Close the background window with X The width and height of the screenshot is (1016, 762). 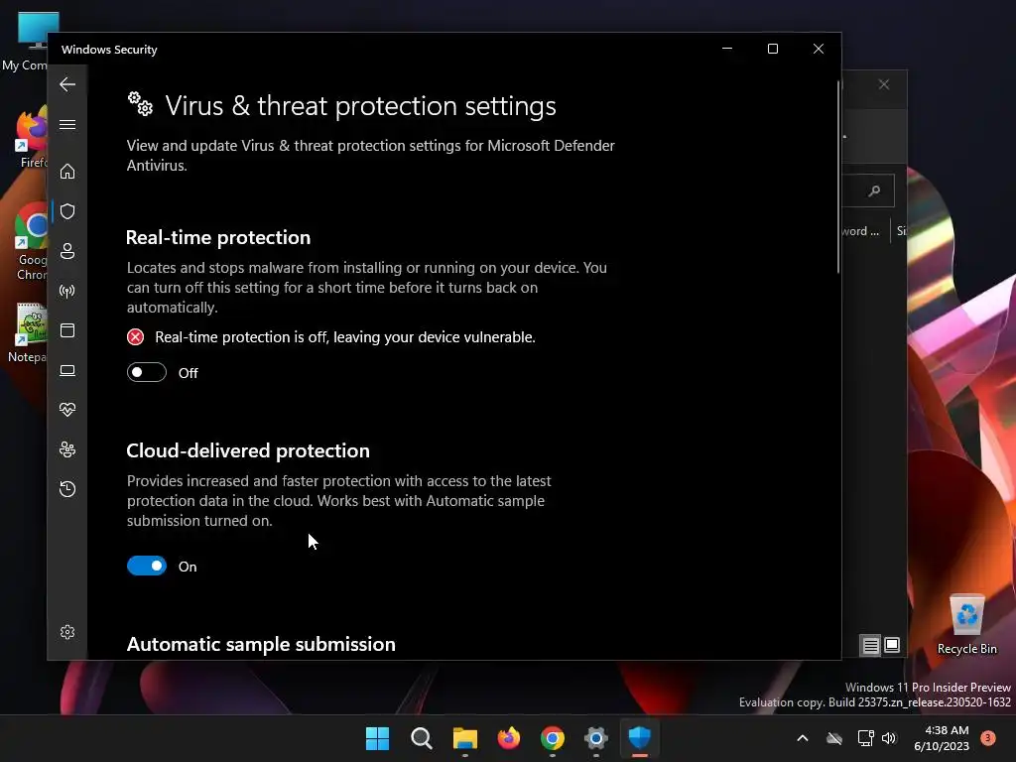point(884,85)
